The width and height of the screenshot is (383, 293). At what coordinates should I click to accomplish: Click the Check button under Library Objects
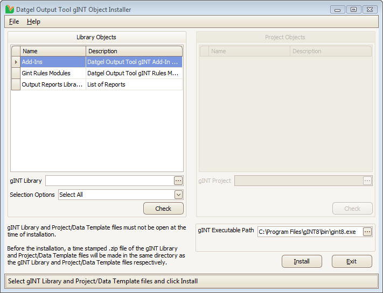pyautogui.click(x=163, y=209)
